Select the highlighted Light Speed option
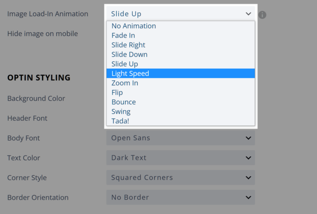The height and width of the screenshot is (214, 317). pos(181,73)
